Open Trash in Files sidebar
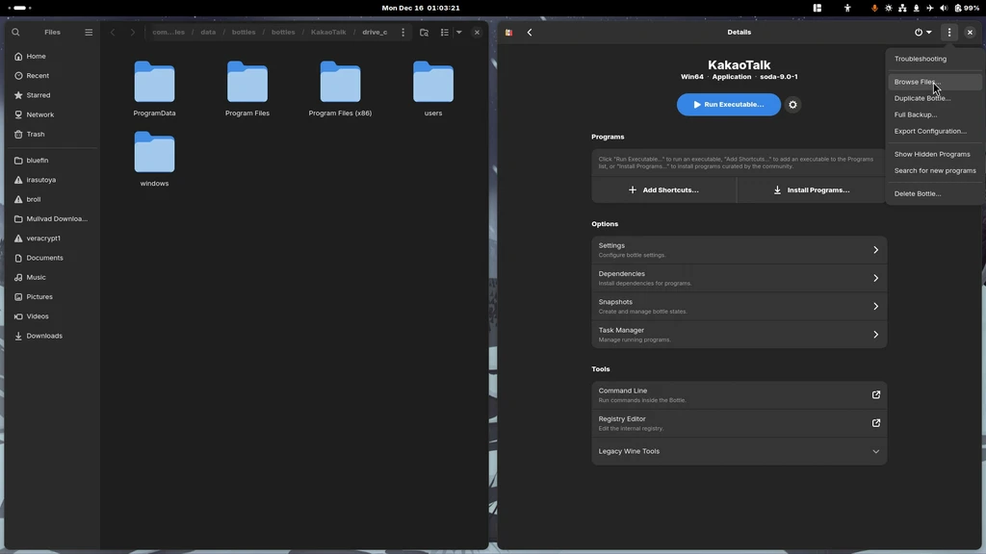 point(53,134)
